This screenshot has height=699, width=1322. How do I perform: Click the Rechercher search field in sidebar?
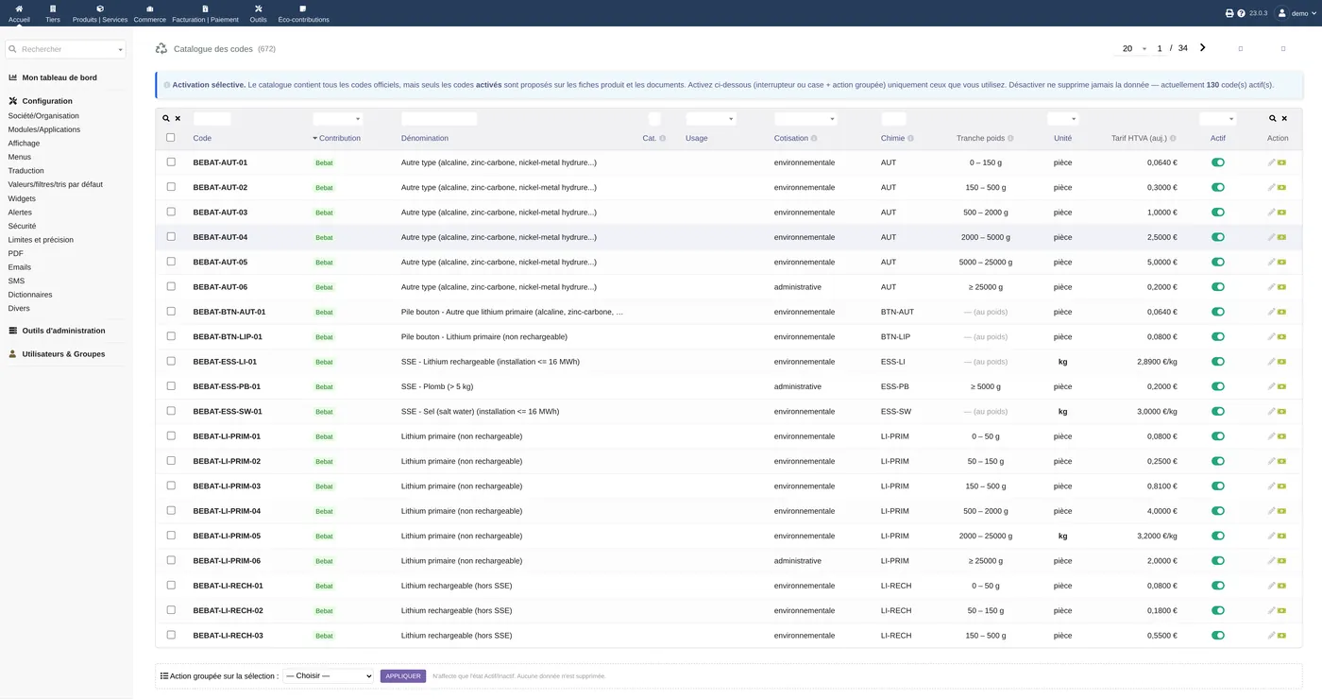click(65, 49)
